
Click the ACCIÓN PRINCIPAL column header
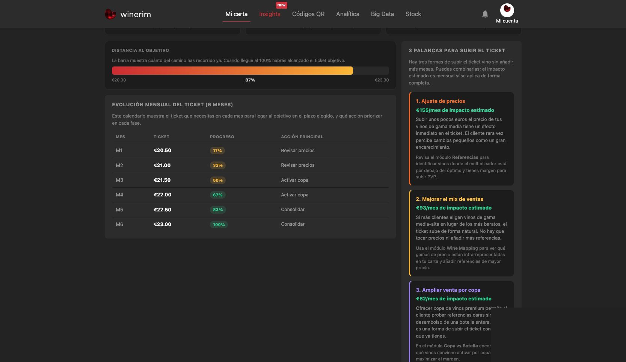coord(302,137)
